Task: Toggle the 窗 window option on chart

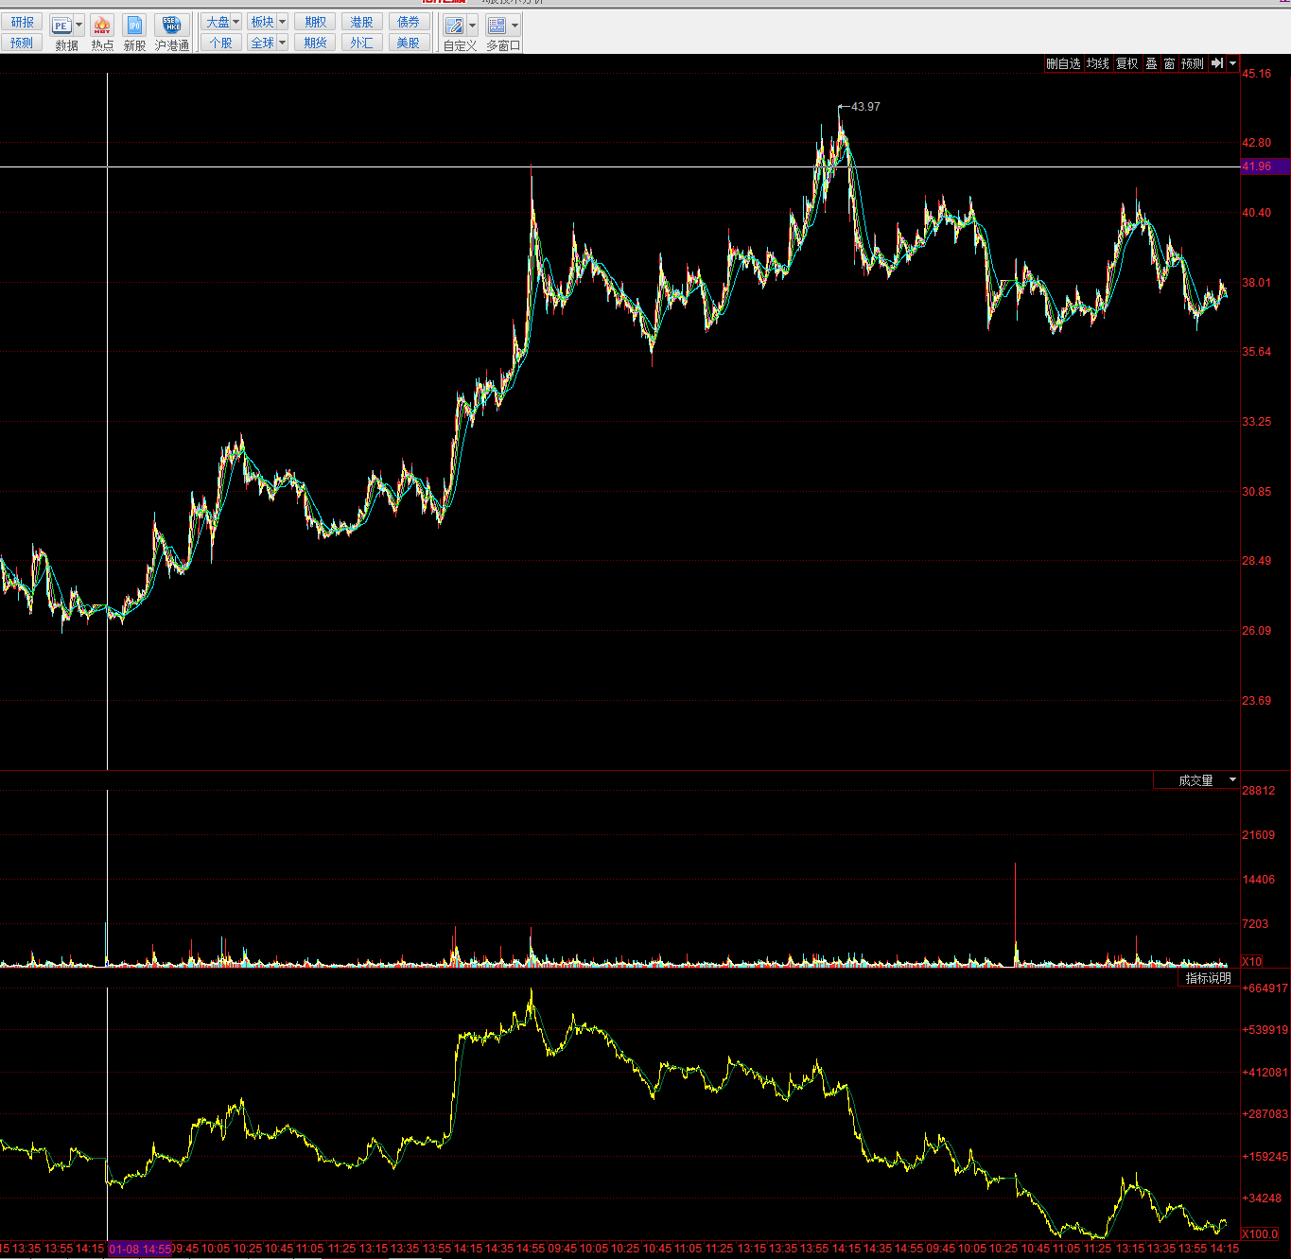Action: (1170, 63)
